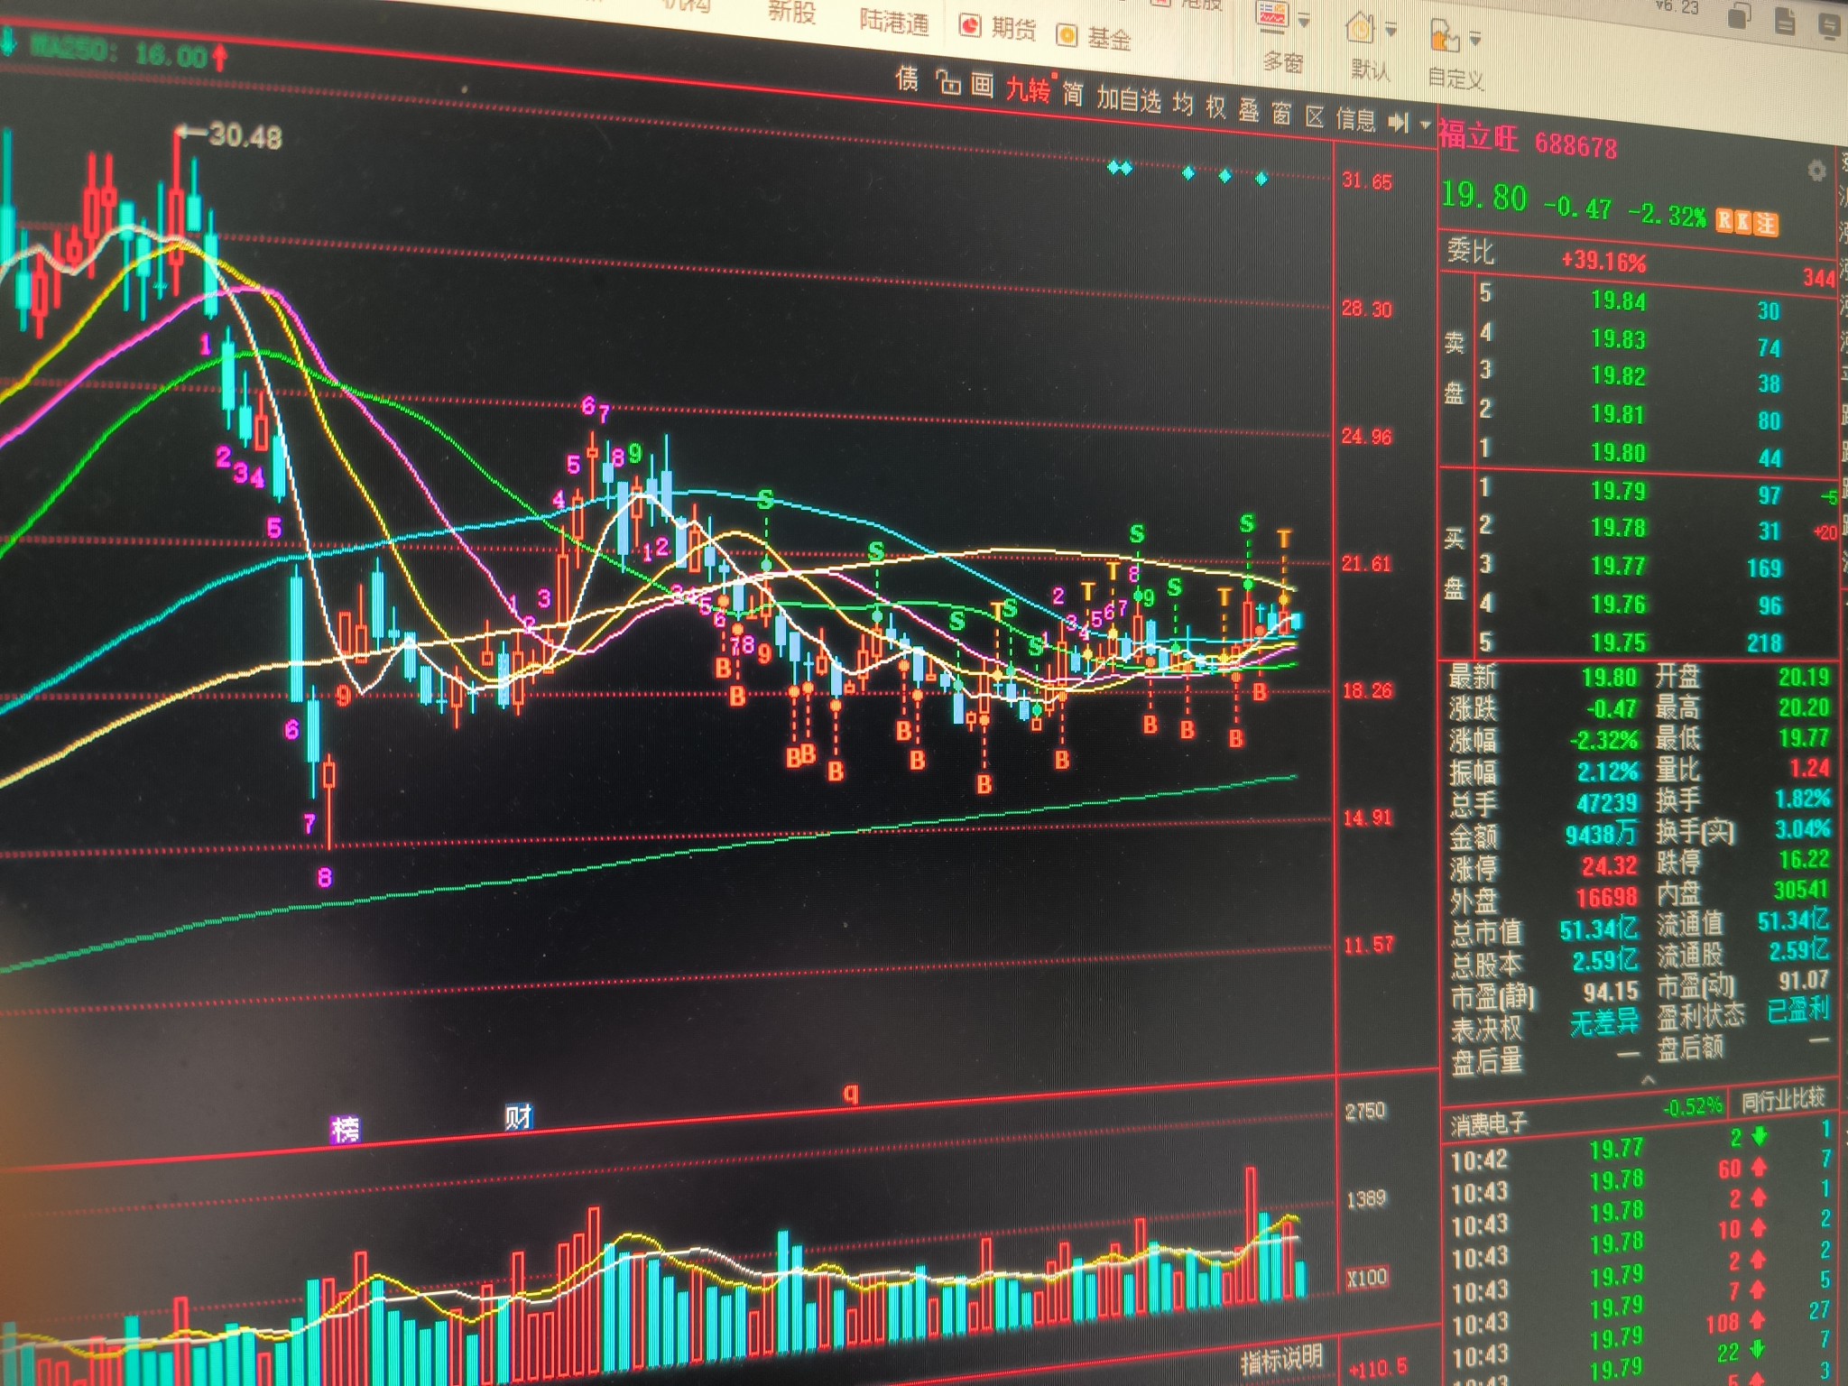Screen dimensions: 1848x1386
Task: Click the last cyan candlestick on chart
Action: point(1297,620)
